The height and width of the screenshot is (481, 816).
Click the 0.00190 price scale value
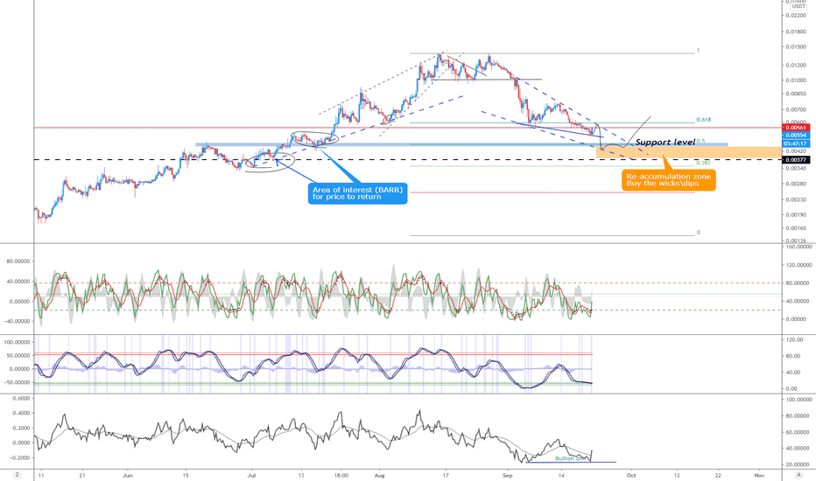pyautogui.click(x=796, y=214)
